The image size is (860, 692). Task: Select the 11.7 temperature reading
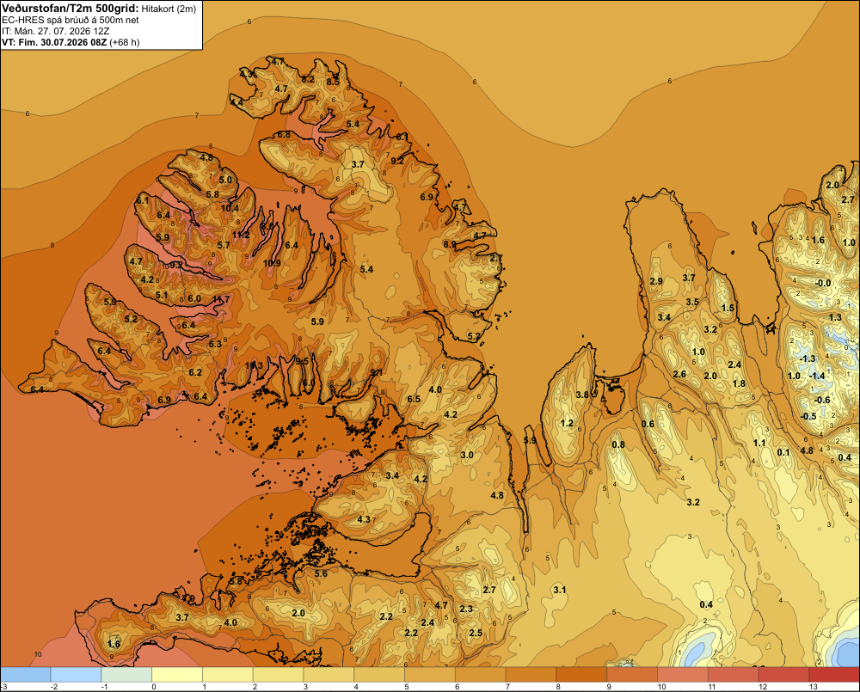pyautogui.click(x=221, y=299)
